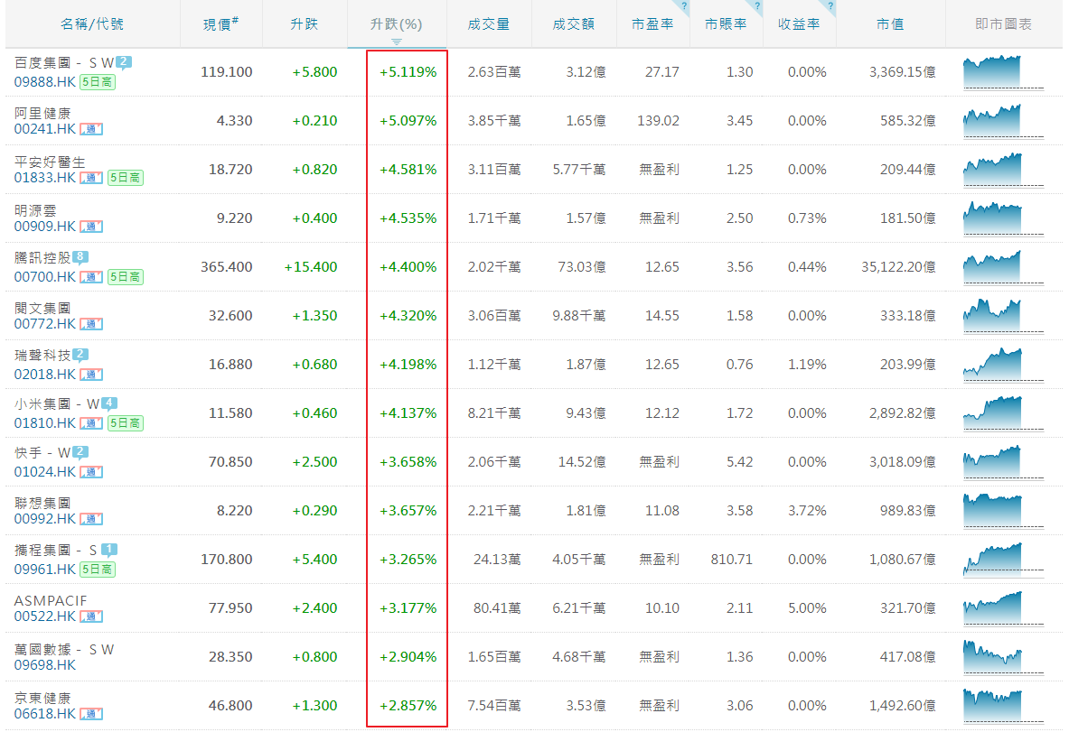1069x732 pixels.
Task: Sort by 現價 column header
Action: (x=220, y=24)
